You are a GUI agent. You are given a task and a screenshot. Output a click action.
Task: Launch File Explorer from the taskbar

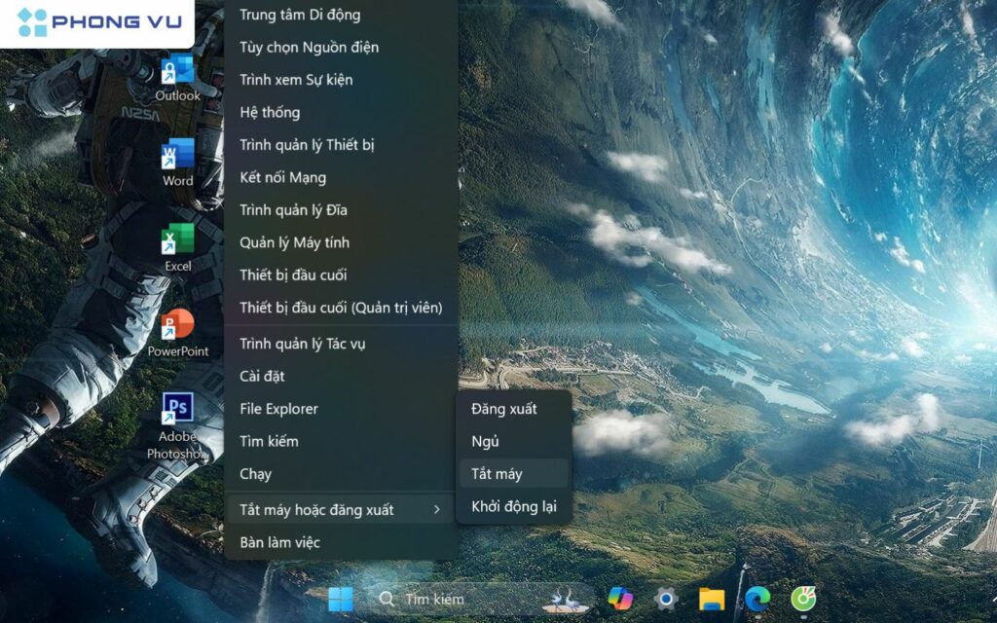tap(712, 599)
